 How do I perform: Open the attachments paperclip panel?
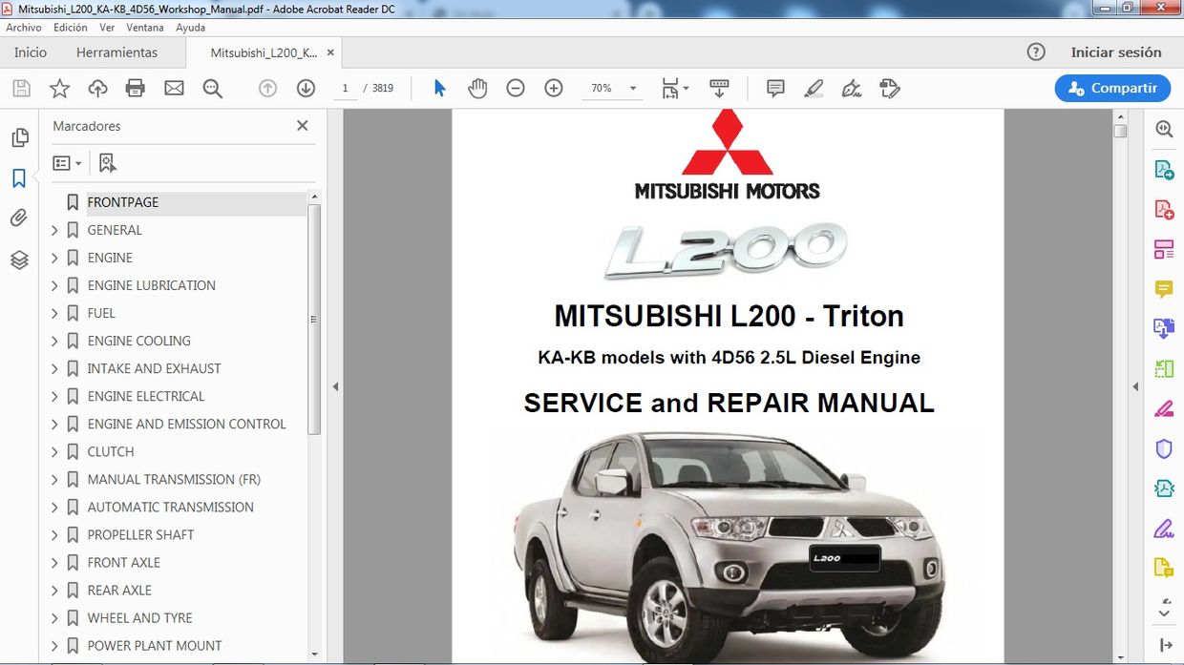[x=19, y=218]
